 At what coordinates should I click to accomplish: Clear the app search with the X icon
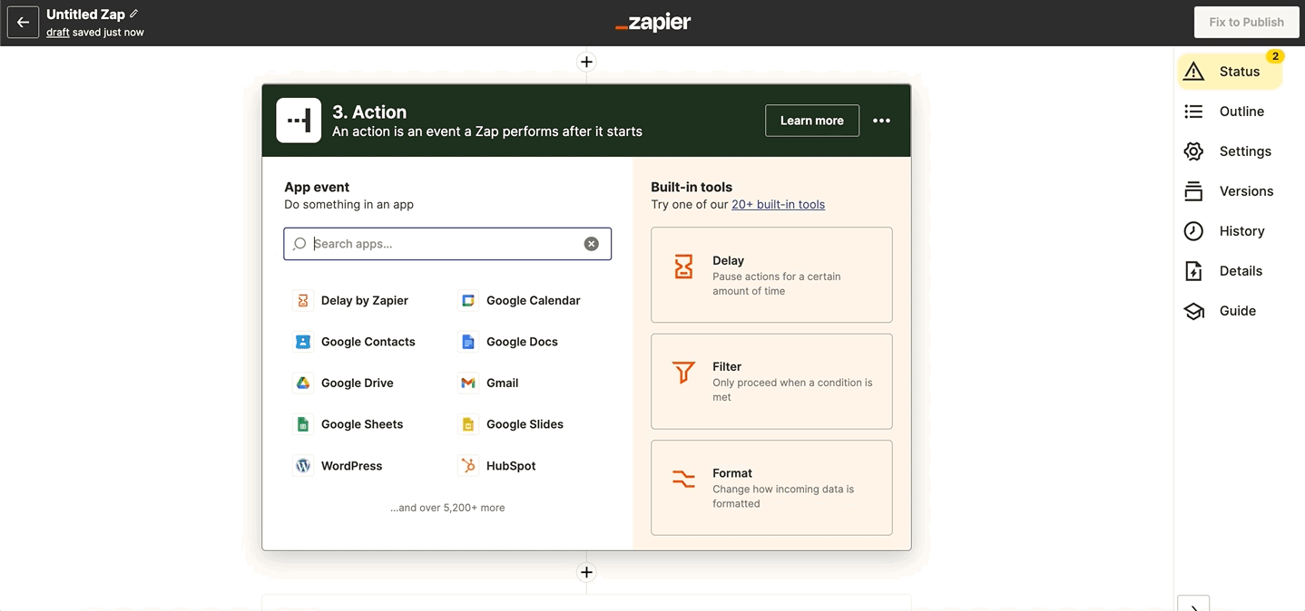591,244
